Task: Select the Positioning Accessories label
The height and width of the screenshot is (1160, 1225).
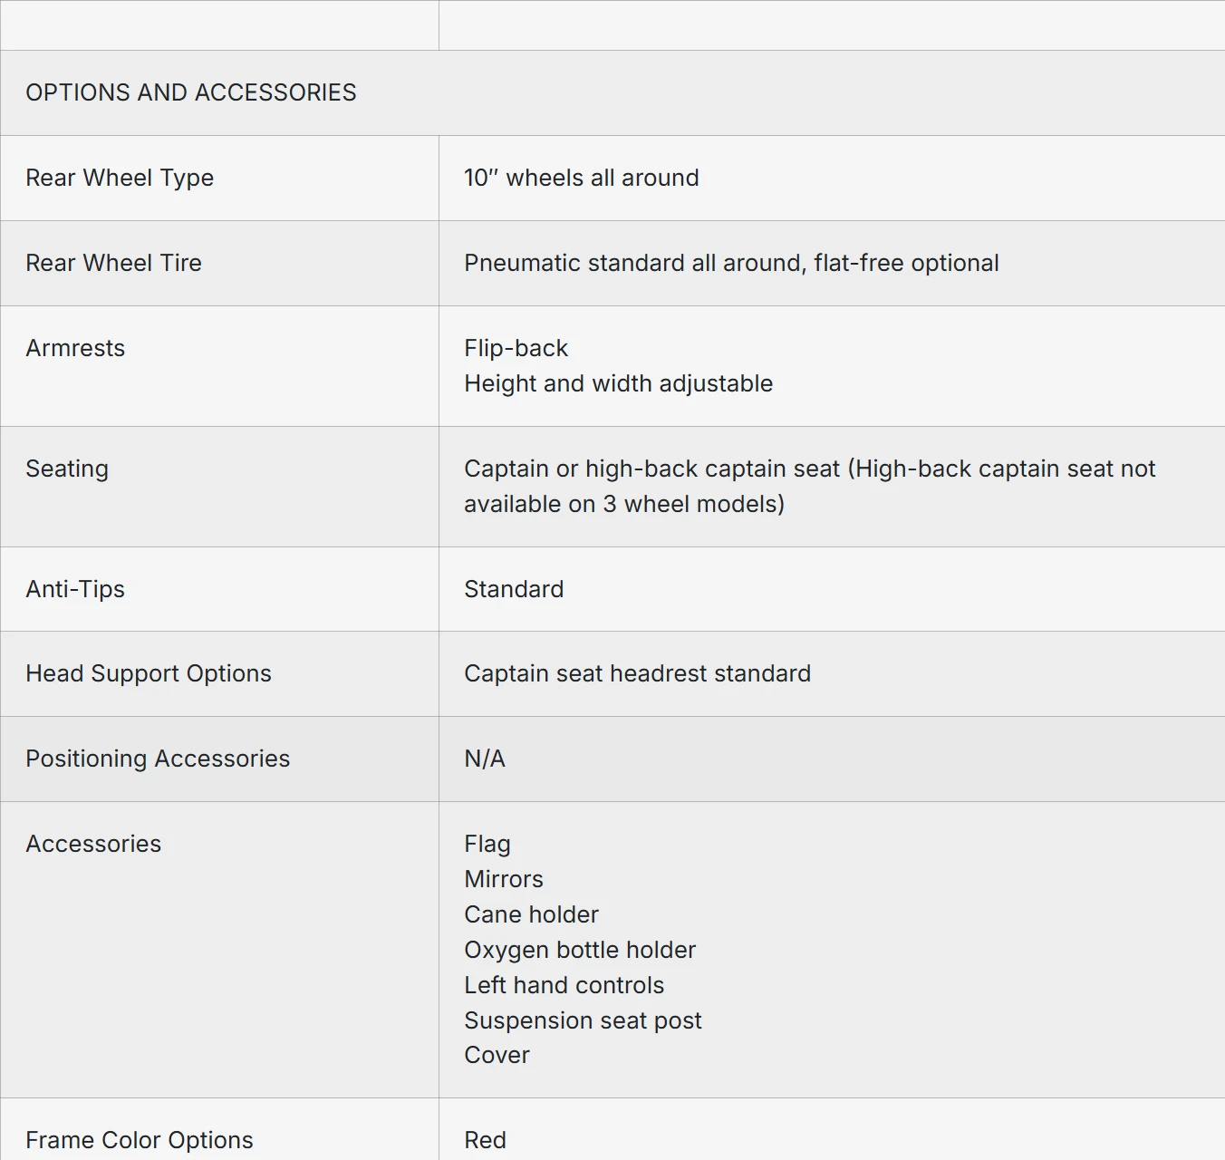Action: pyautogui.click(x=158, y=759)
